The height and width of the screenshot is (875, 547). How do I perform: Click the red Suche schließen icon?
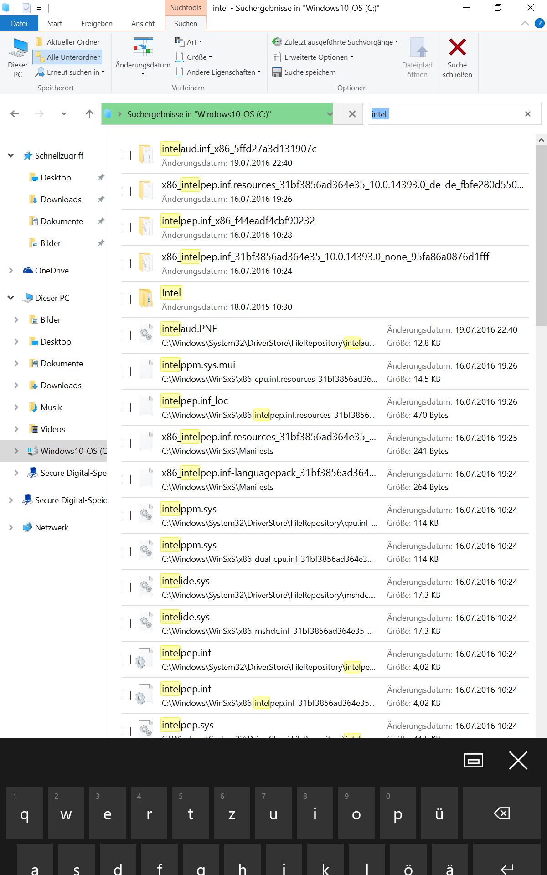(x=457, y=47)
